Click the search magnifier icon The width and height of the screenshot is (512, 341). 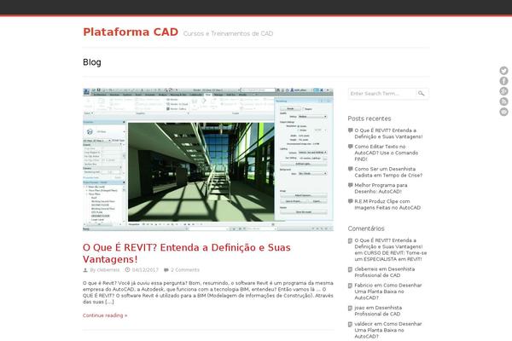pos(422,93)
